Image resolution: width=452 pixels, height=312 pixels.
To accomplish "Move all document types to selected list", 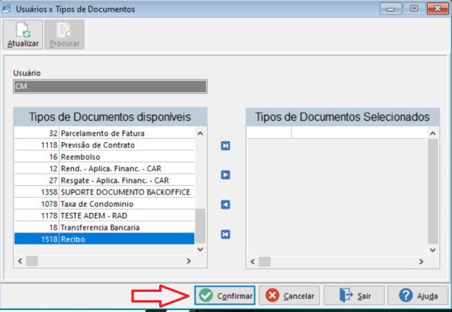I will click(226, 146).
